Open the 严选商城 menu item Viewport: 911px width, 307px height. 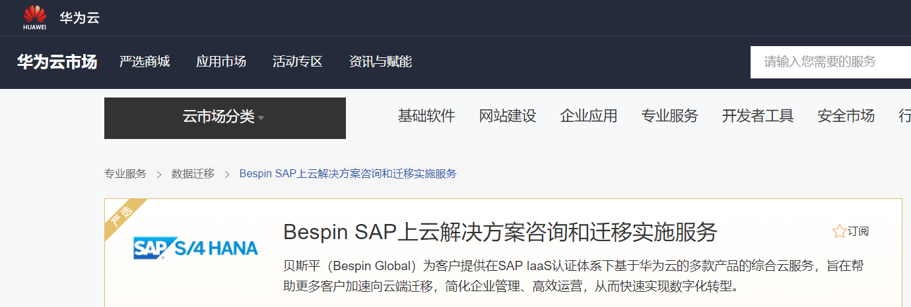pyautogui.click(x=145, y=62)
